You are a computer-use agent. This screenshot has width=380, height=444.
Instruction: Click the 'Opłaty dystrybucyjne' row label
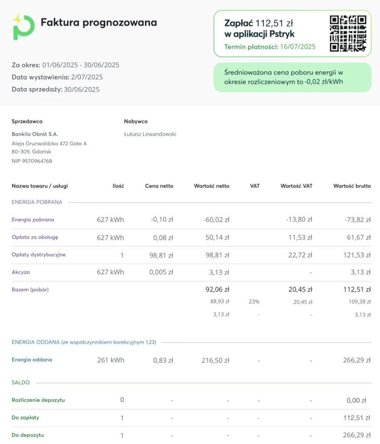[x=39, y=255]
